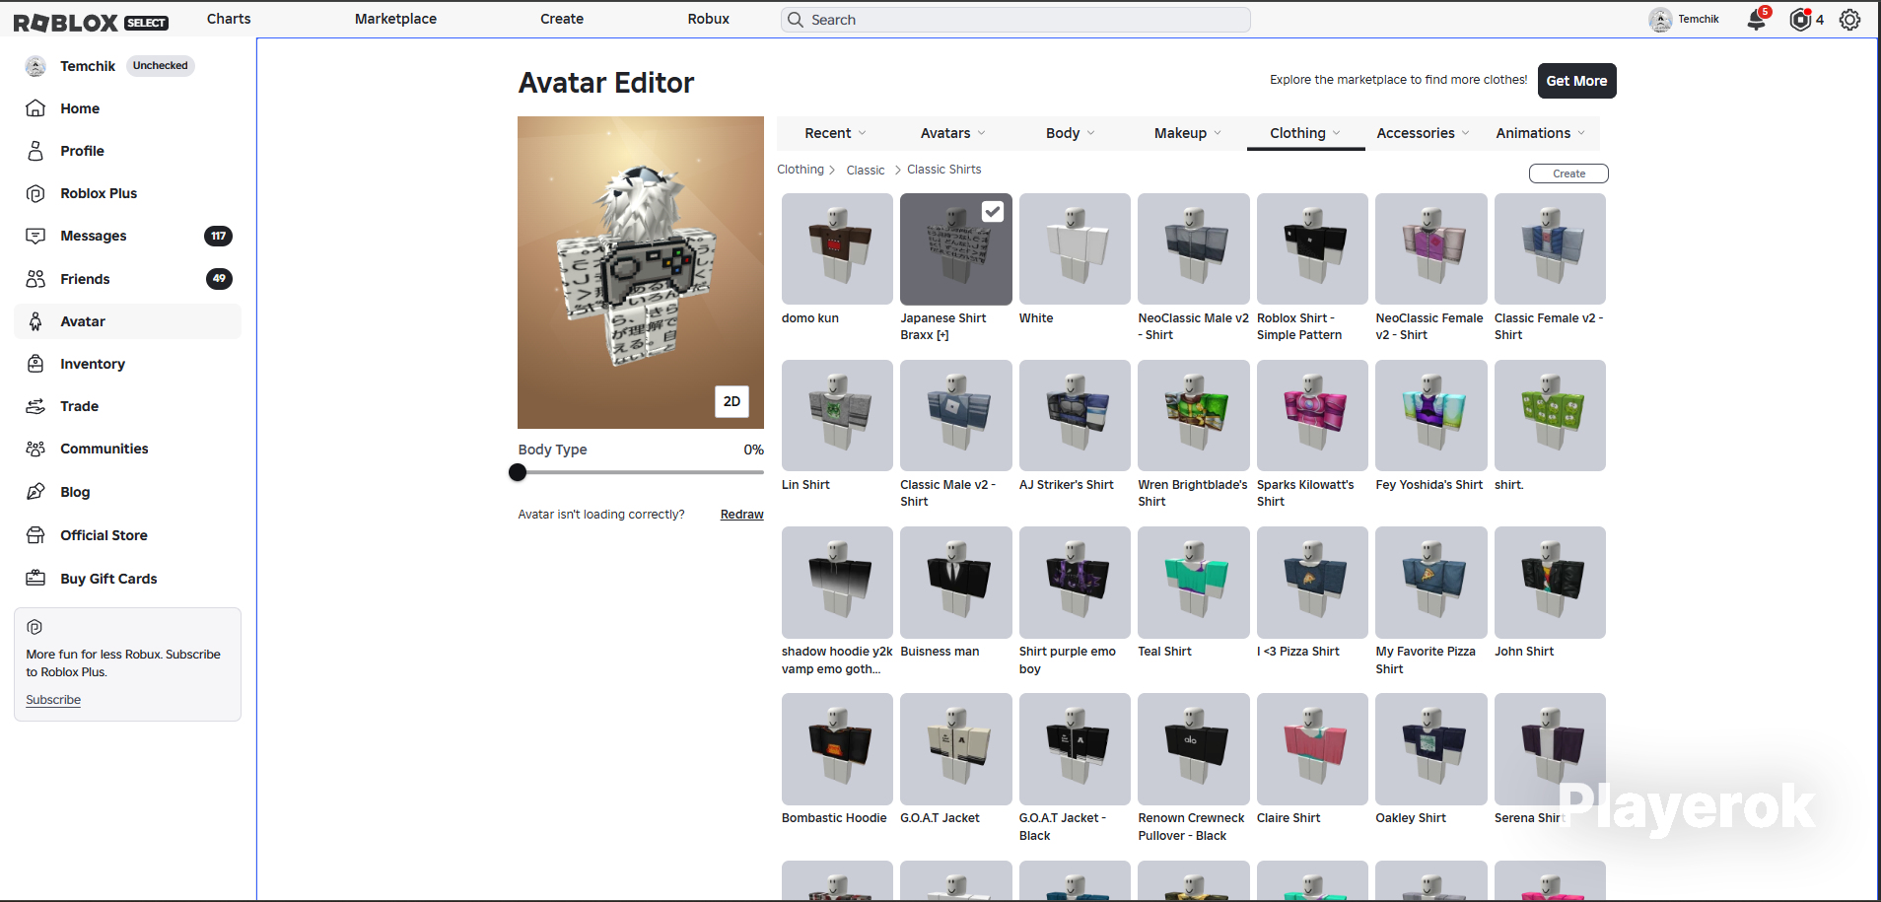Click the sidebar Temchik profile avatar icon
Viewport: 1881px width, 902px height.
[x=35, y=66]
